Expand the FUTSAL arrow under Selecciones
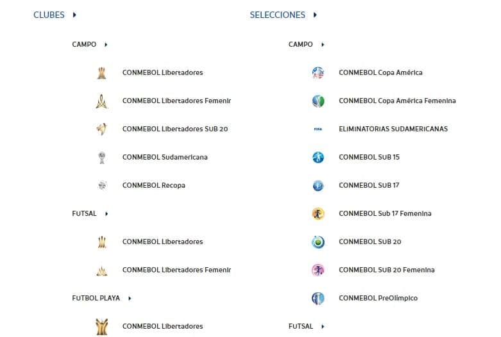This screenshot has width=501, height=337. (323, 327)
